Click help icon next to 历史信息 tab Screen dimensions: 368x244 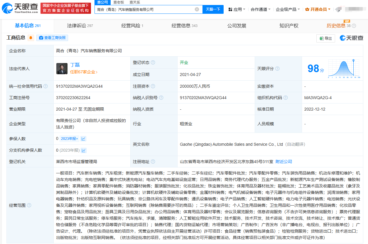[354, 26]
